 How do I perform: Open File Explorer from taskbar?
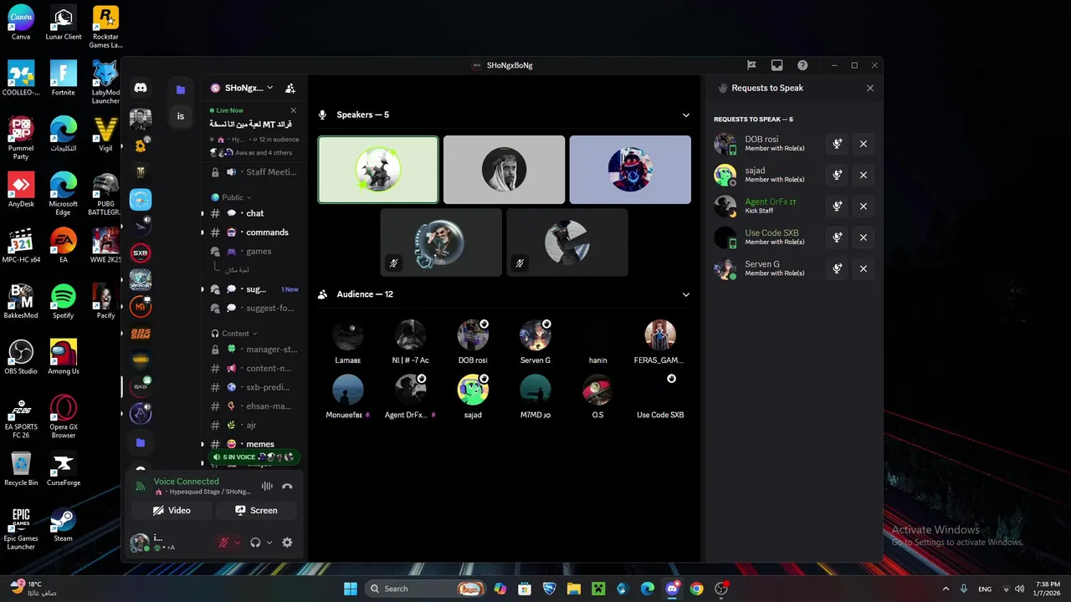(x=574, y=589)
